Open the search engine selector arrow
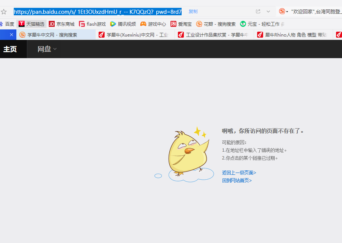Screen dimensions: 342x243 tap(287, 12)
